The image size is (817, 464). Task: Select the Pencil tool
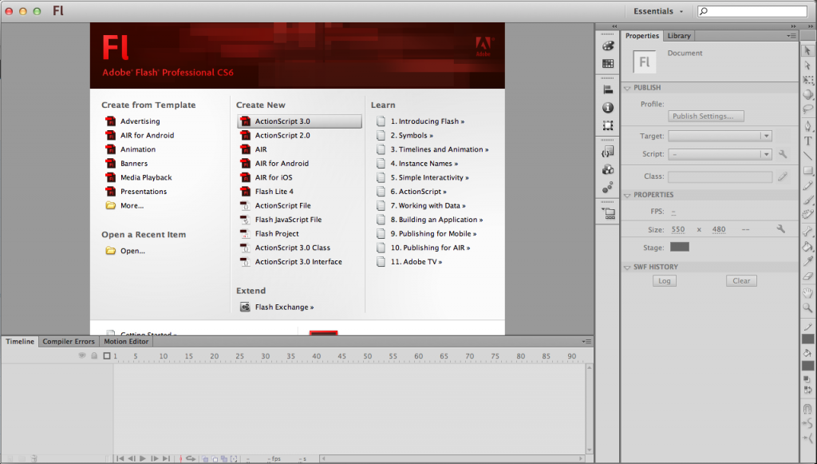tap(807, 184)
